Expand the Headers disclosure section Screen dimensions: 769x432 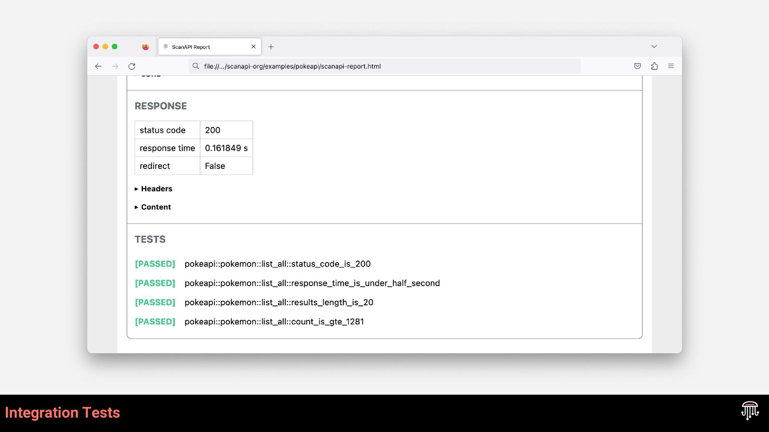coord(156,189)
